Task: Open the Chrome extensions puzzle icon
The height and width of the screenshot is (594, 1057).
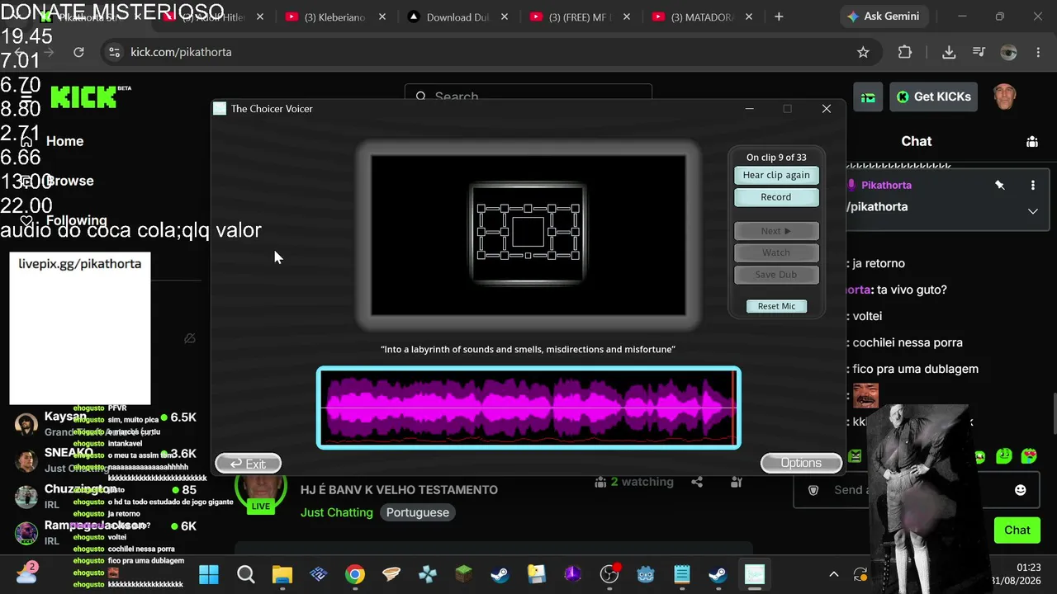Action: 905,52
